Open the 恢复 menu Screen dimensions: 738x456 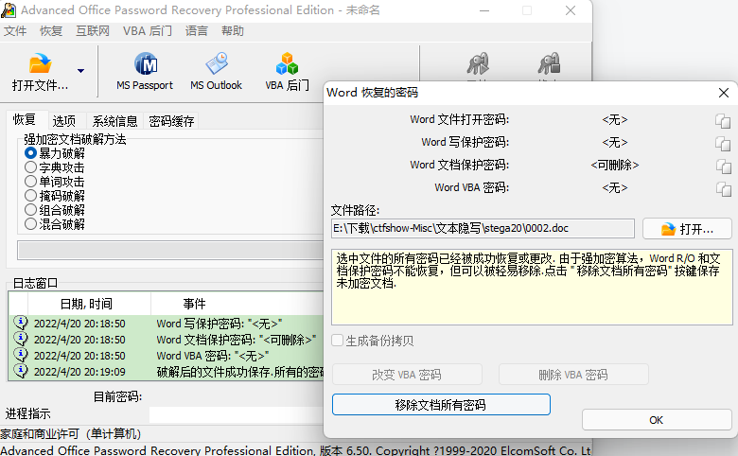(x=51, y=31)
